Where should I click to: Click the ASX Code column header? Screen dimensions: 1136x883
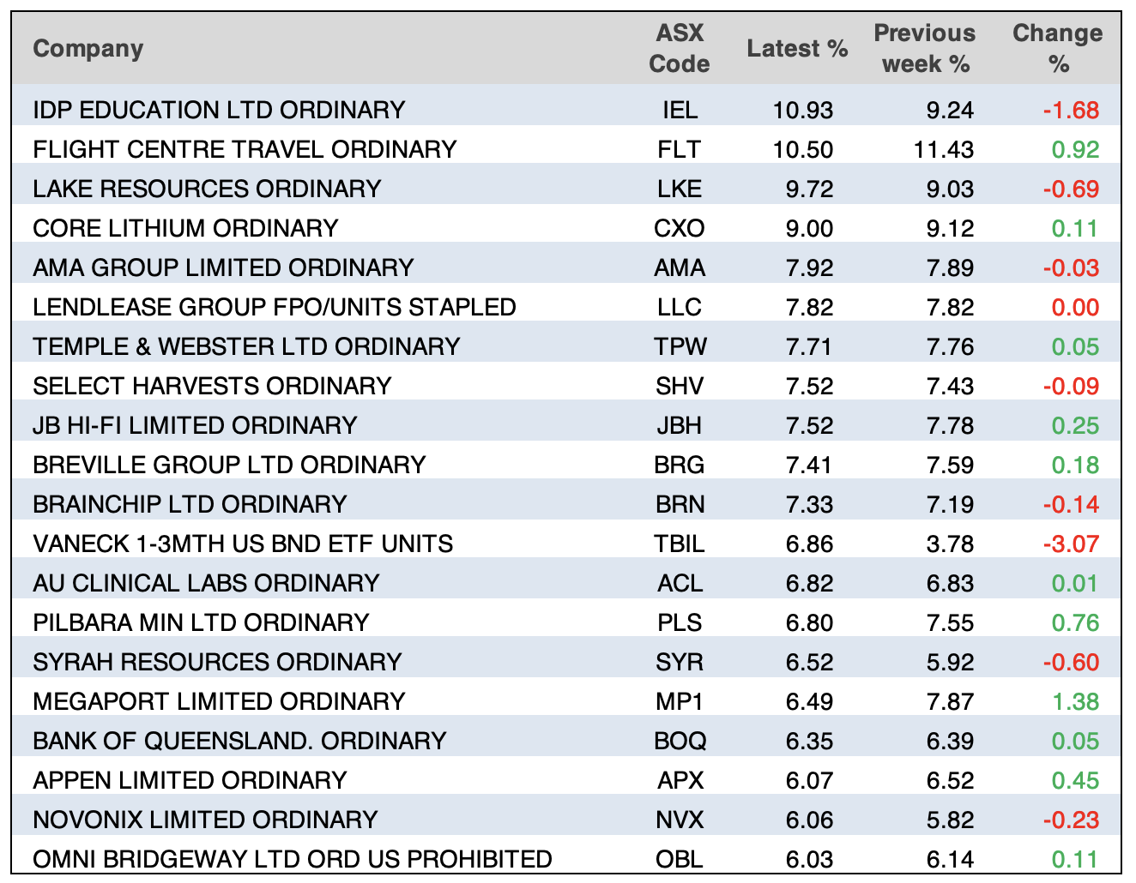[679, 49]
